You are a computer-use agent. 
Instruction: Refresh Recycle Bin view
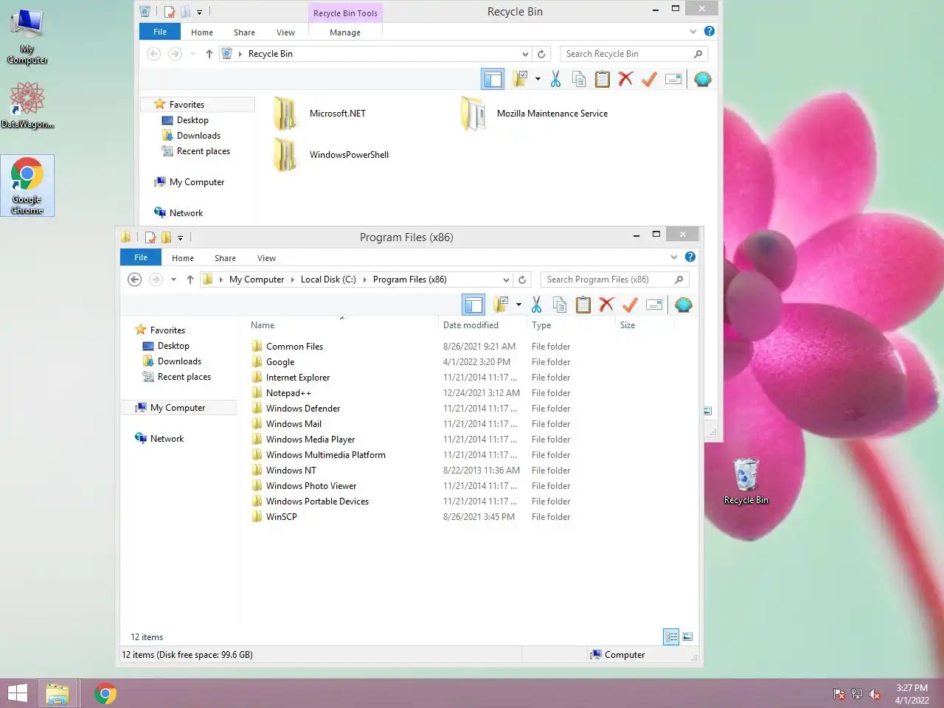541,54
